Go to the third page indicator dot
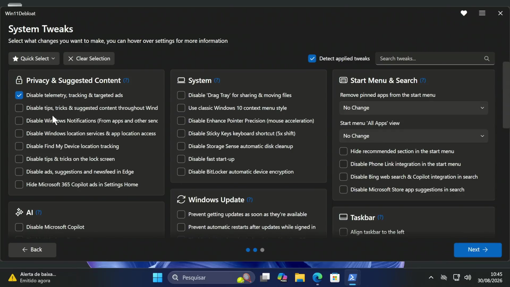Image resolution: width=510 pixels, height=287 pixels. coord(262,250)
